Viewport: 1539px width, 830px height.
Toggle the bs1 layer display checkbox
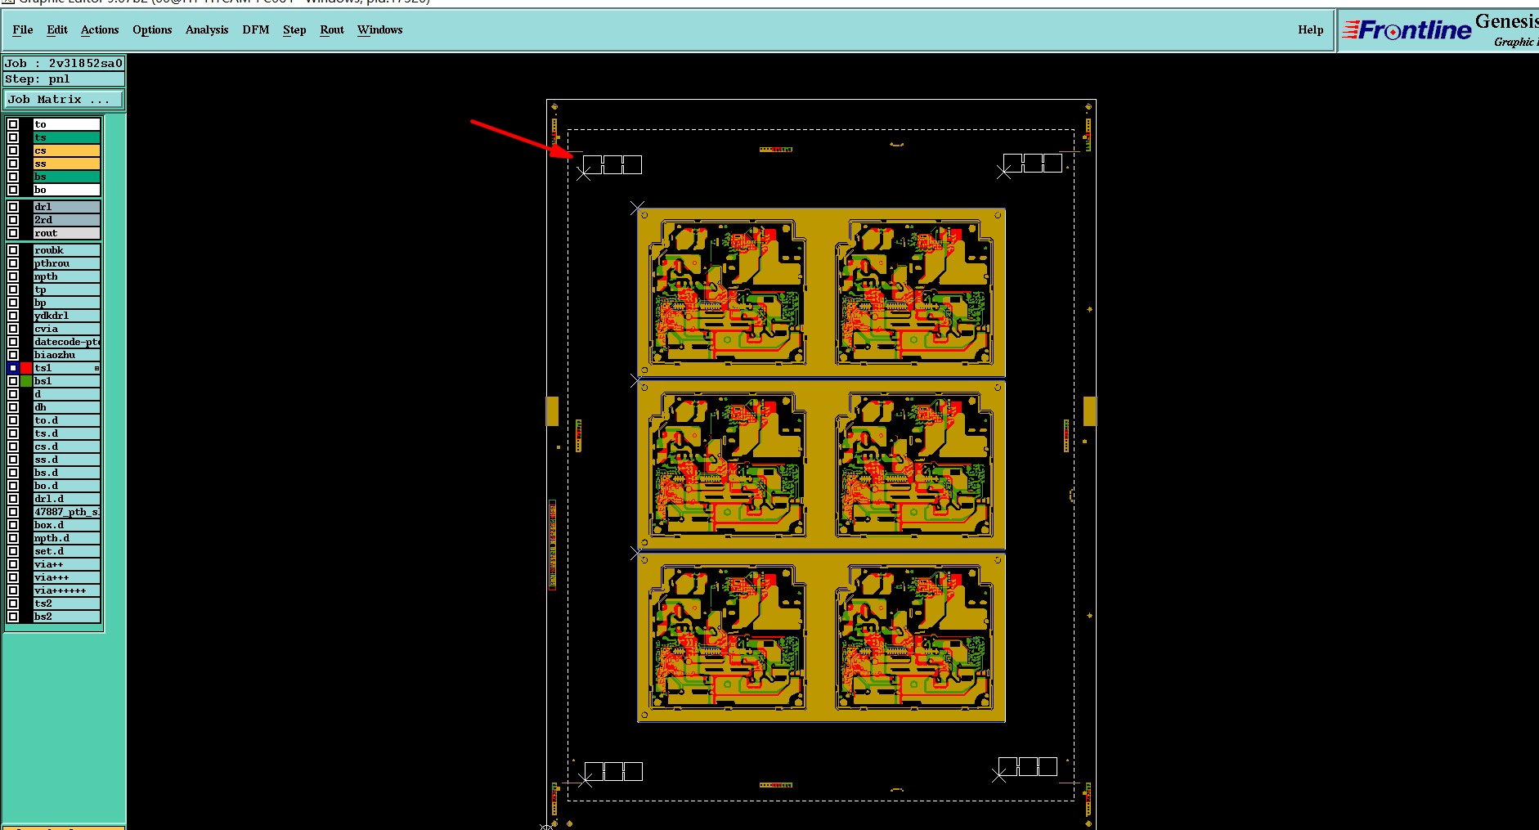point(13,381)
